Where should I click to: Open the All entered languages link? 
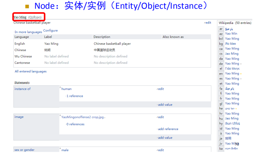point(31,71)
